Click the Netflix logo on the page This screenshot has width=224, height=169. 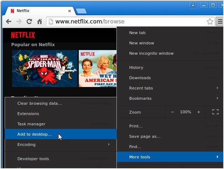(23, 35)
